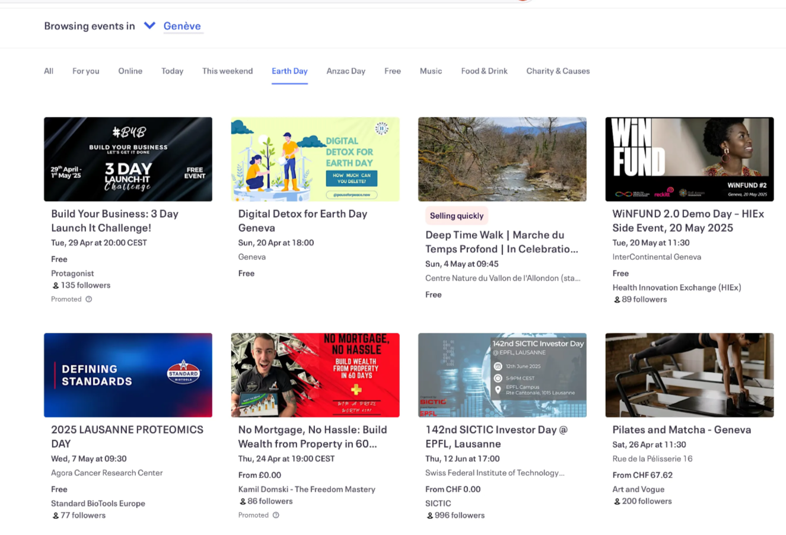Click Agora Cancer Research Center venue

tap(107, 473)
